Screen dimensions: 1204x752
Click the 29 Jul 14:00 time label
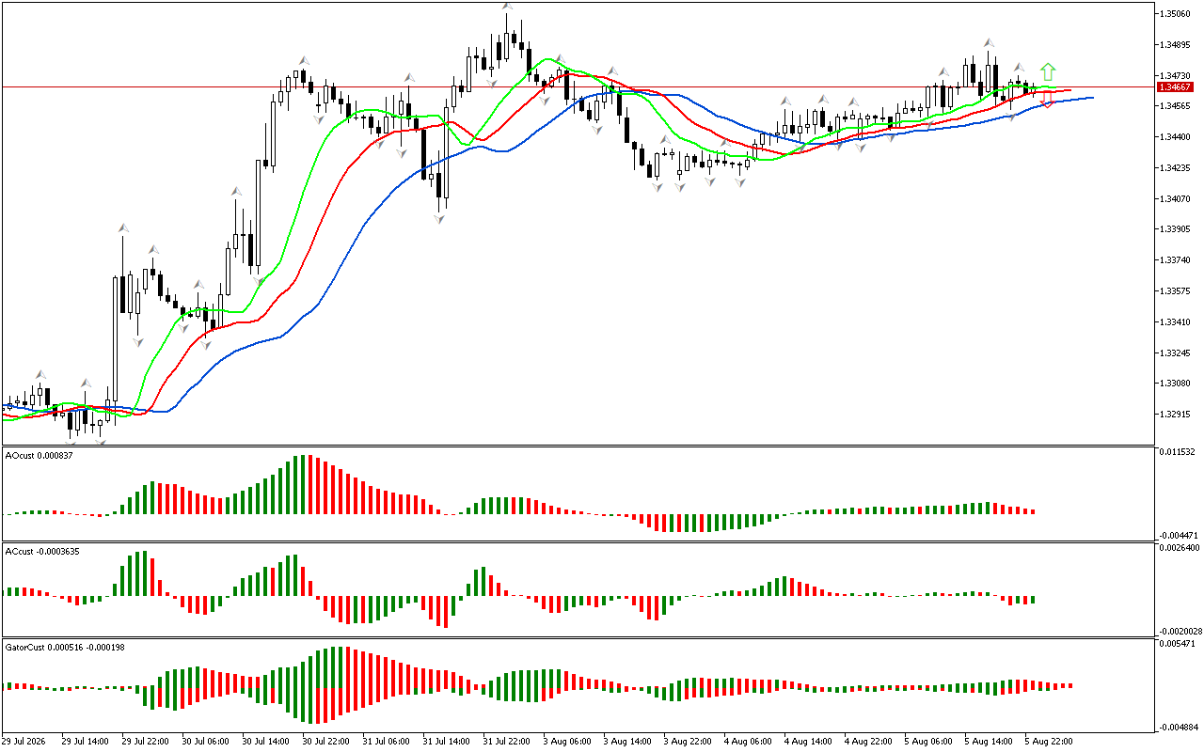(86, 742)
